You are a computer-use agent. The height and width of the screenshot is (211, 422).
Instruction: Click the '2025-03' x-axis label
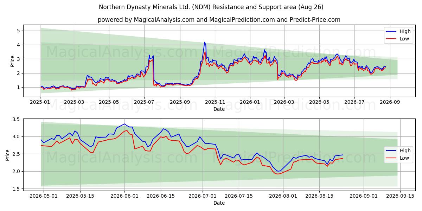point(74,102)
